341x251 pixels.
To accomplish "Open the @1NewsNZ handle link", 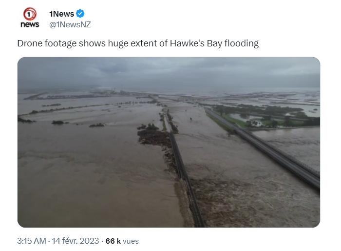I will pos(70,24).
